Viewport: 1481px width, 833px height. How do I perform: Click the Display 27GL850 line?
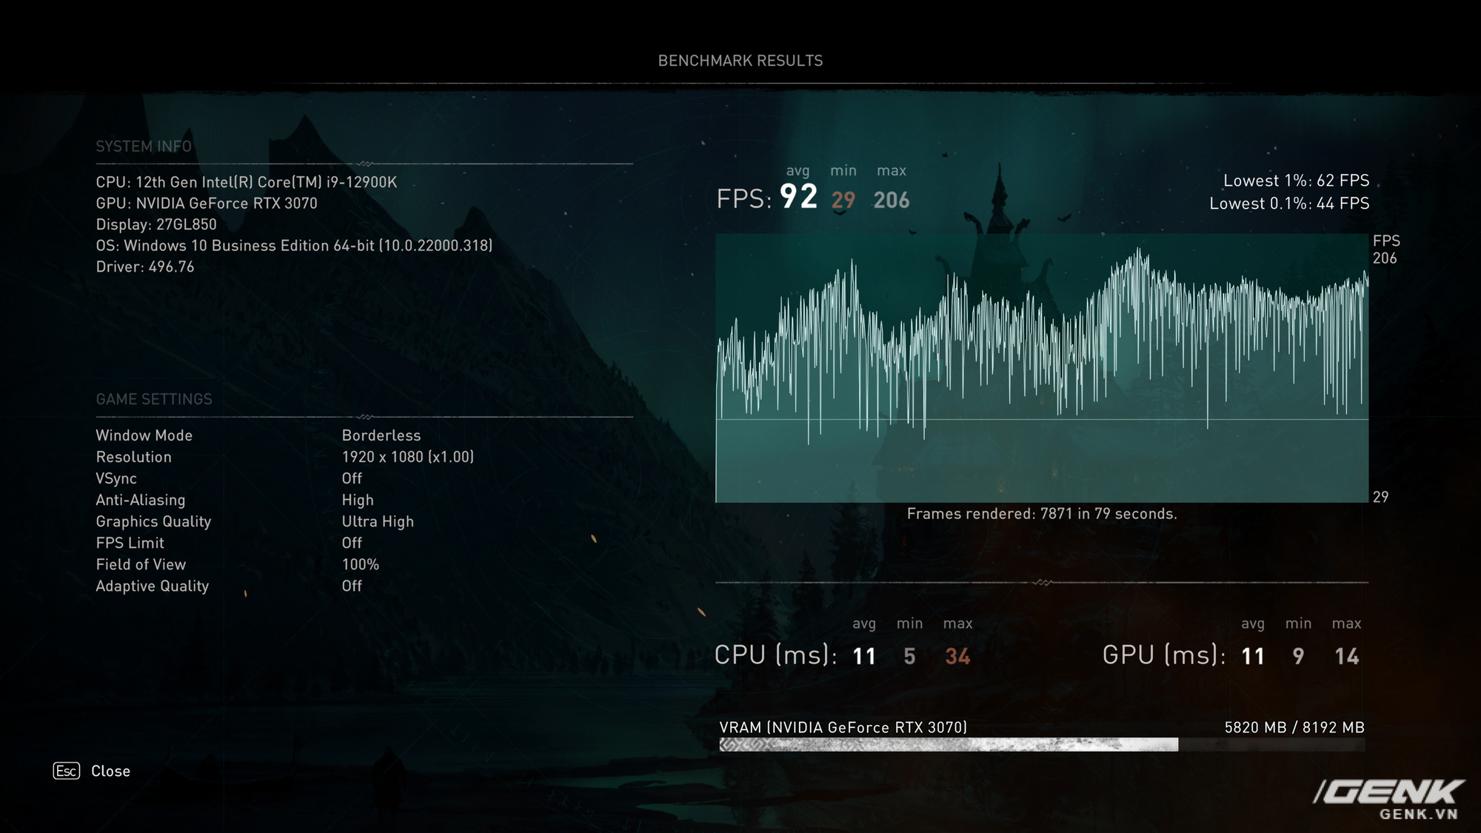[x=156, y=224]
